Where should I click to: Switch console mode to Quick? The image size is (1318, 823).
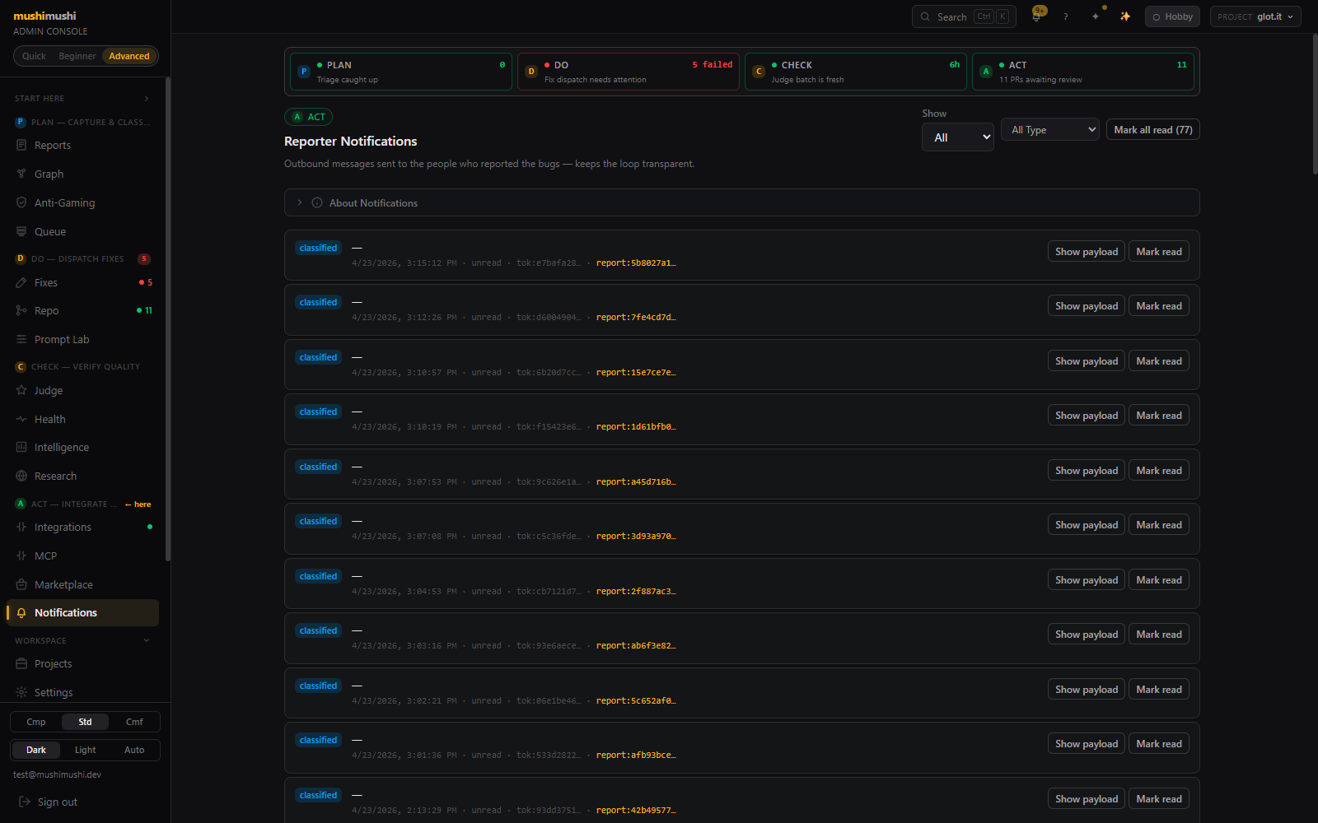click(x=34, y=56)
